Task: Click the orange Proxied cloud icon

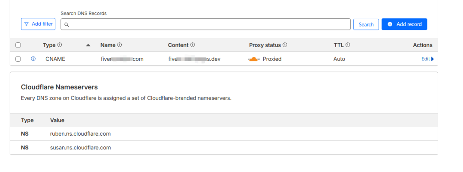Action: pos(254,59)
